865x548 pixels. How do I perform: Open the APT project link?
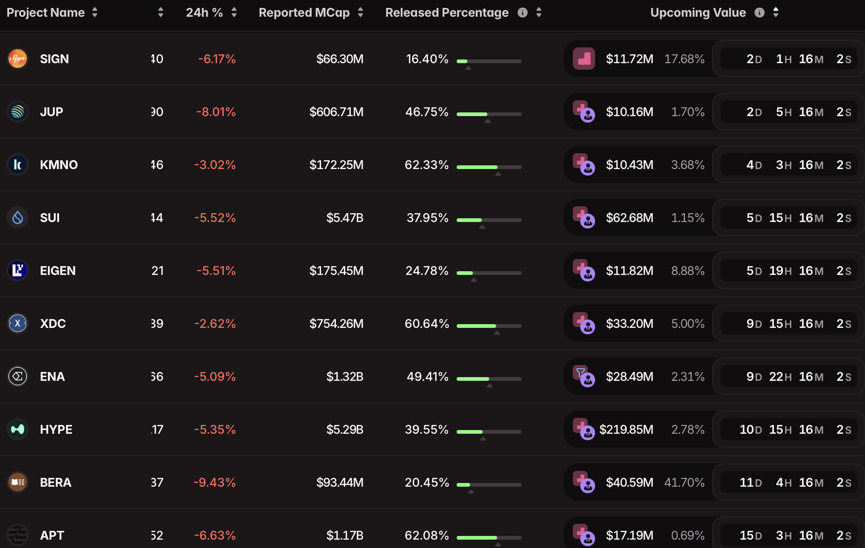52,535
